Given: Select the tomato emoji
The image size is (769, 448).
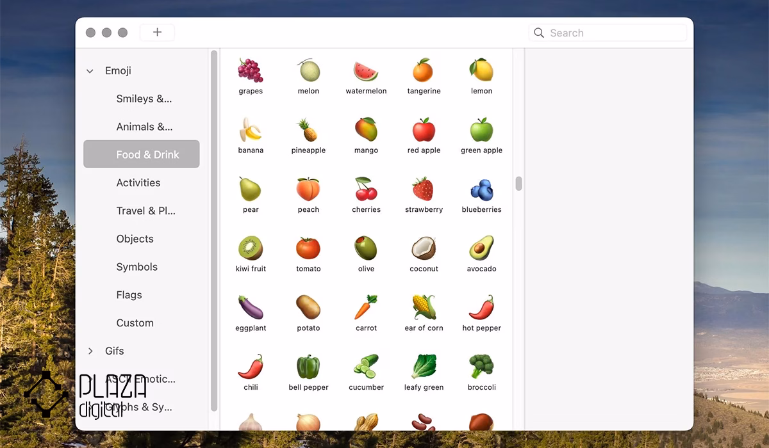Looking at the screenshot, I should pos(308,248).
